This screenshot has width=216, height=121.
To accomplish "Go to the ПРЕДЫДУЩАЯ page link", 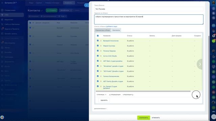I will 115,95.
